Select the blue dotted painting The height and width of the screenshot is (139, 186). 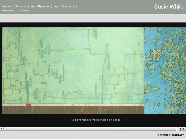pos(165,71)
